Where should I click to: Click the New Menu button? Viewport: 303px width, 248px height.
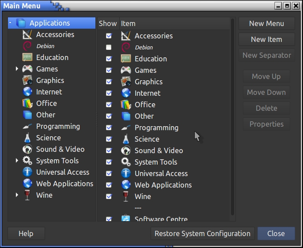pyautogui.click(x=266, y=23)
